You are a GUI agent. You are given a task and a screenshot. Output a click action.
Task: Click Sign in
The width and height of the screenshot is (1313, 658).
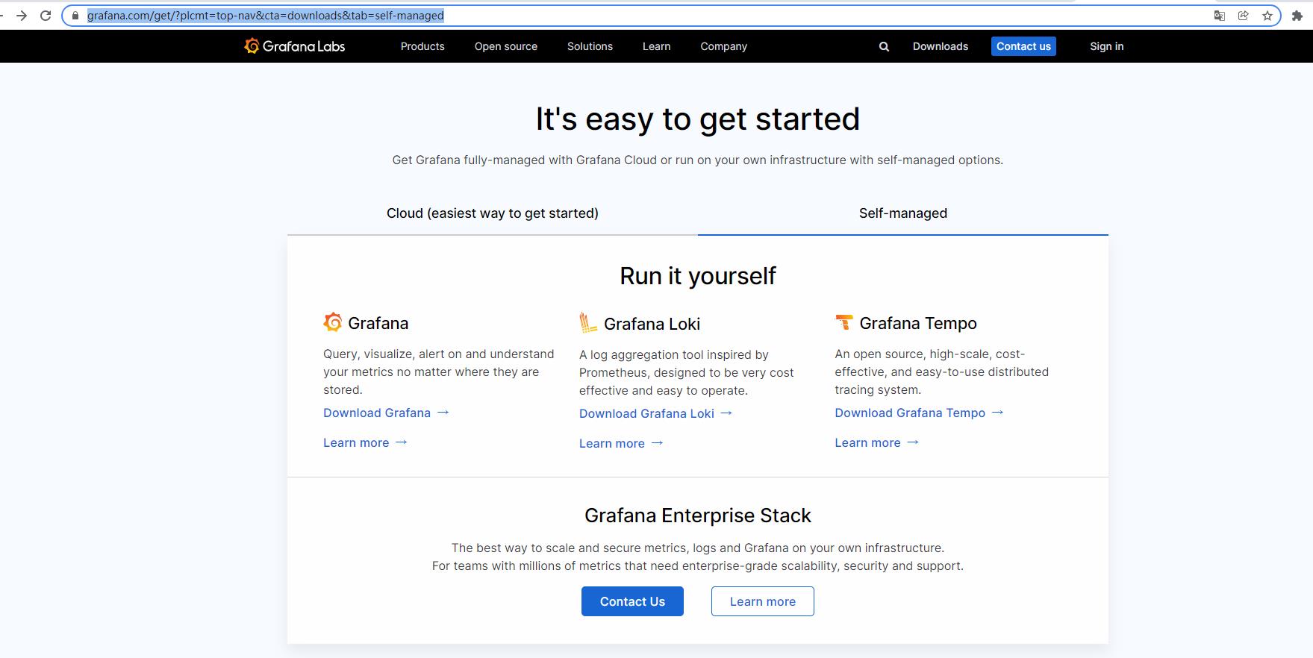pyautogui.click(x=1106, y=46)
